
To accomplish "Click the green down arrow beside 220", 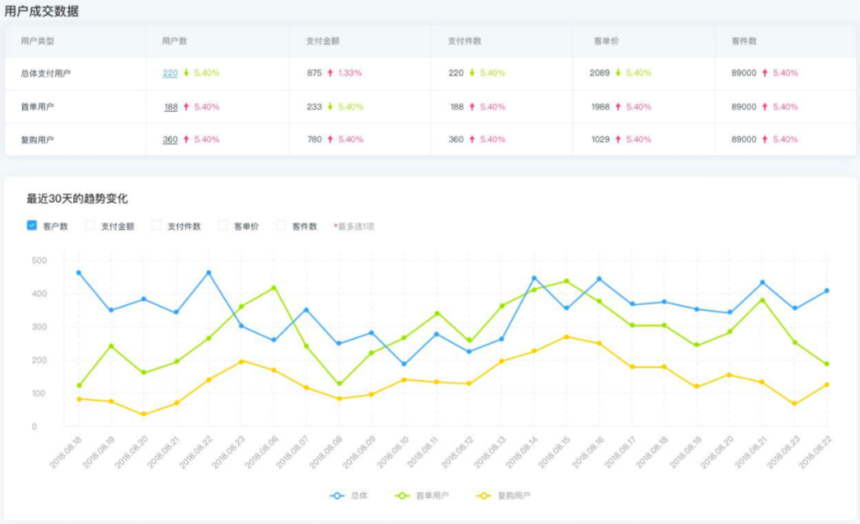I will [186, 73].
